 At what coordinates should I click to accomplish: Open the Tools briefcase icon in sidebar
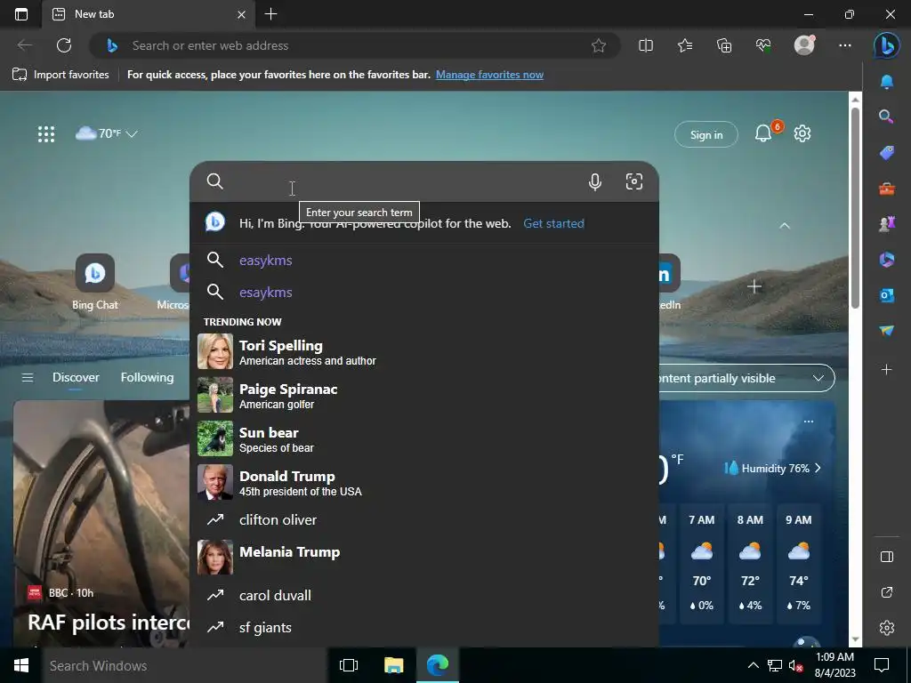tap(887, 189)
